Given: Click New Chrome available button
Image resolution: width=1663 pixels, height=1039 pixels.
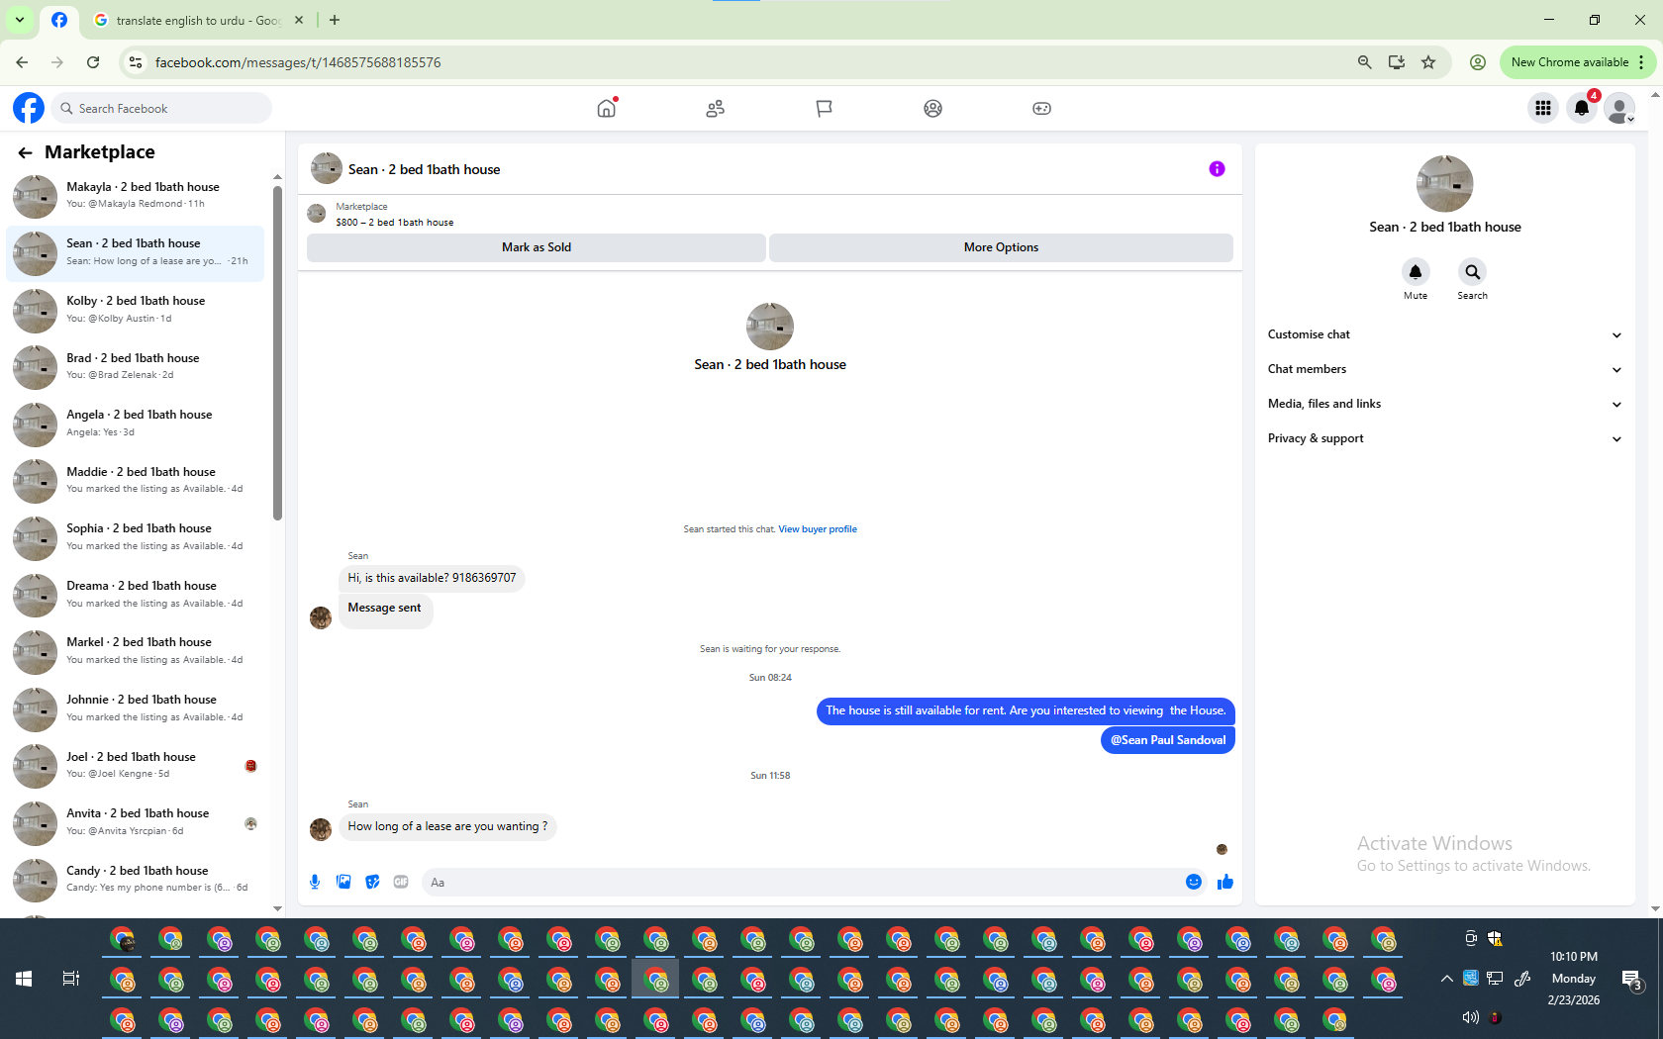Looking at the screenshot, I should point(1578,62).
